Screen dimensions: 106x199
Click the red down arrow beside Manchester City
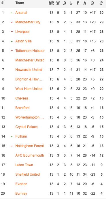12,22
